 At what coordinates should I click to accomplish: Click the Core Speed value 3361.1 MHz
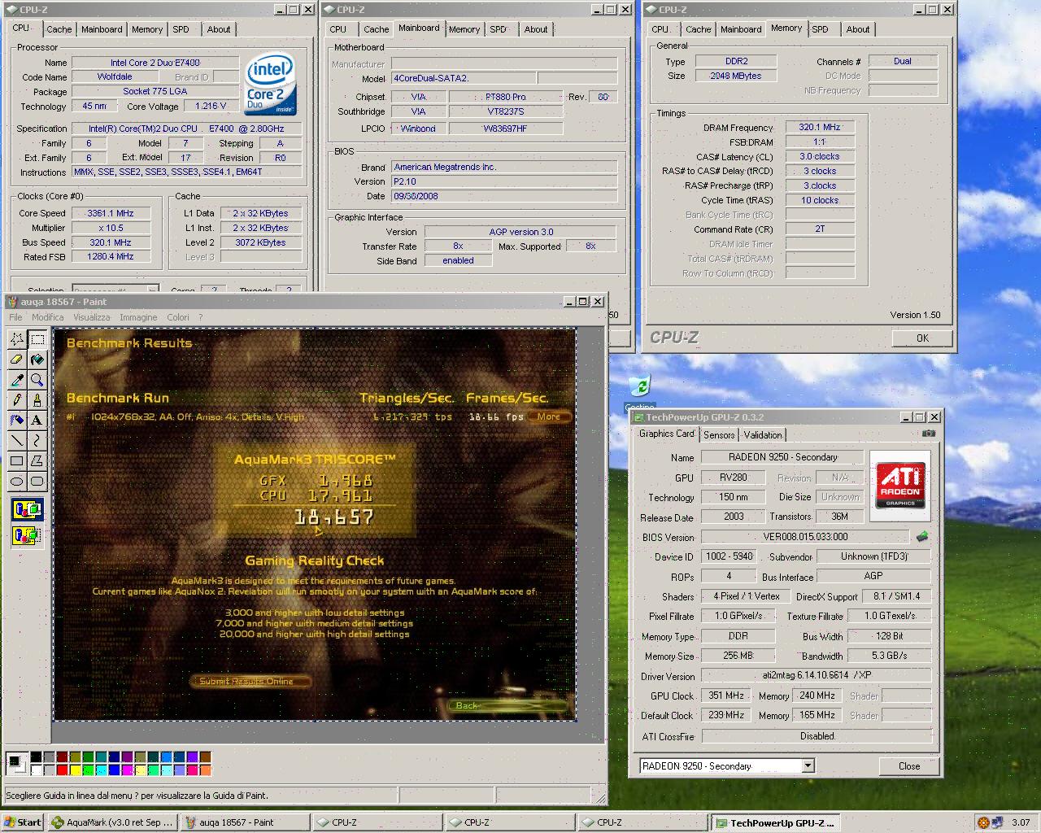110,213
